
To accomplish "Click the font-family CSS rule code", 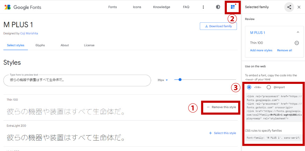I will point(273,138).
